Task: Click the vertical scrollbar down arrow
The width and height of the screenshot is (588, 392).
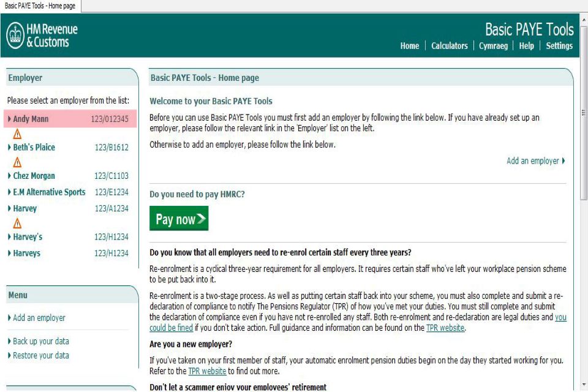Action: pos(583,385)
